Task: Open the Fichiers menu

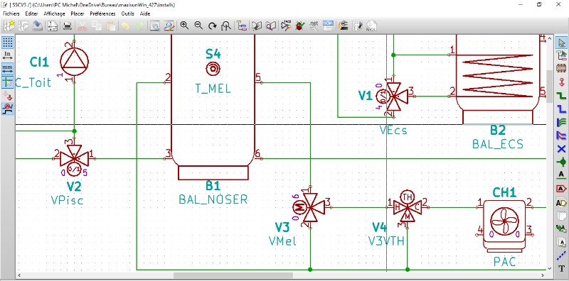Action: coord(11,13)
